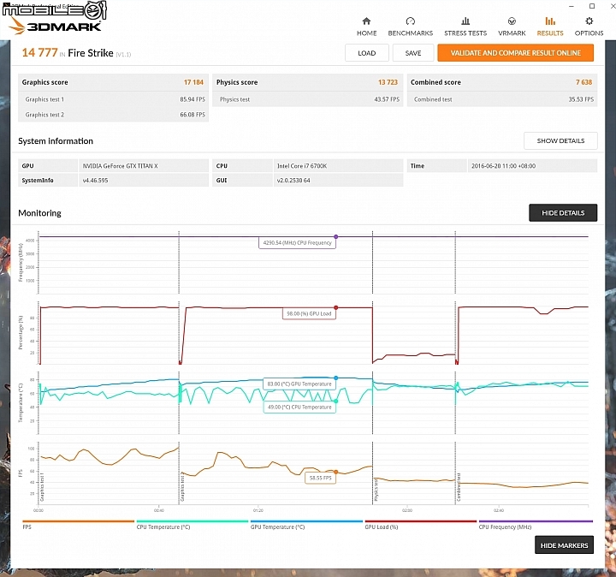
Task: Click the Results bars icon
Action: coord(550,21)
